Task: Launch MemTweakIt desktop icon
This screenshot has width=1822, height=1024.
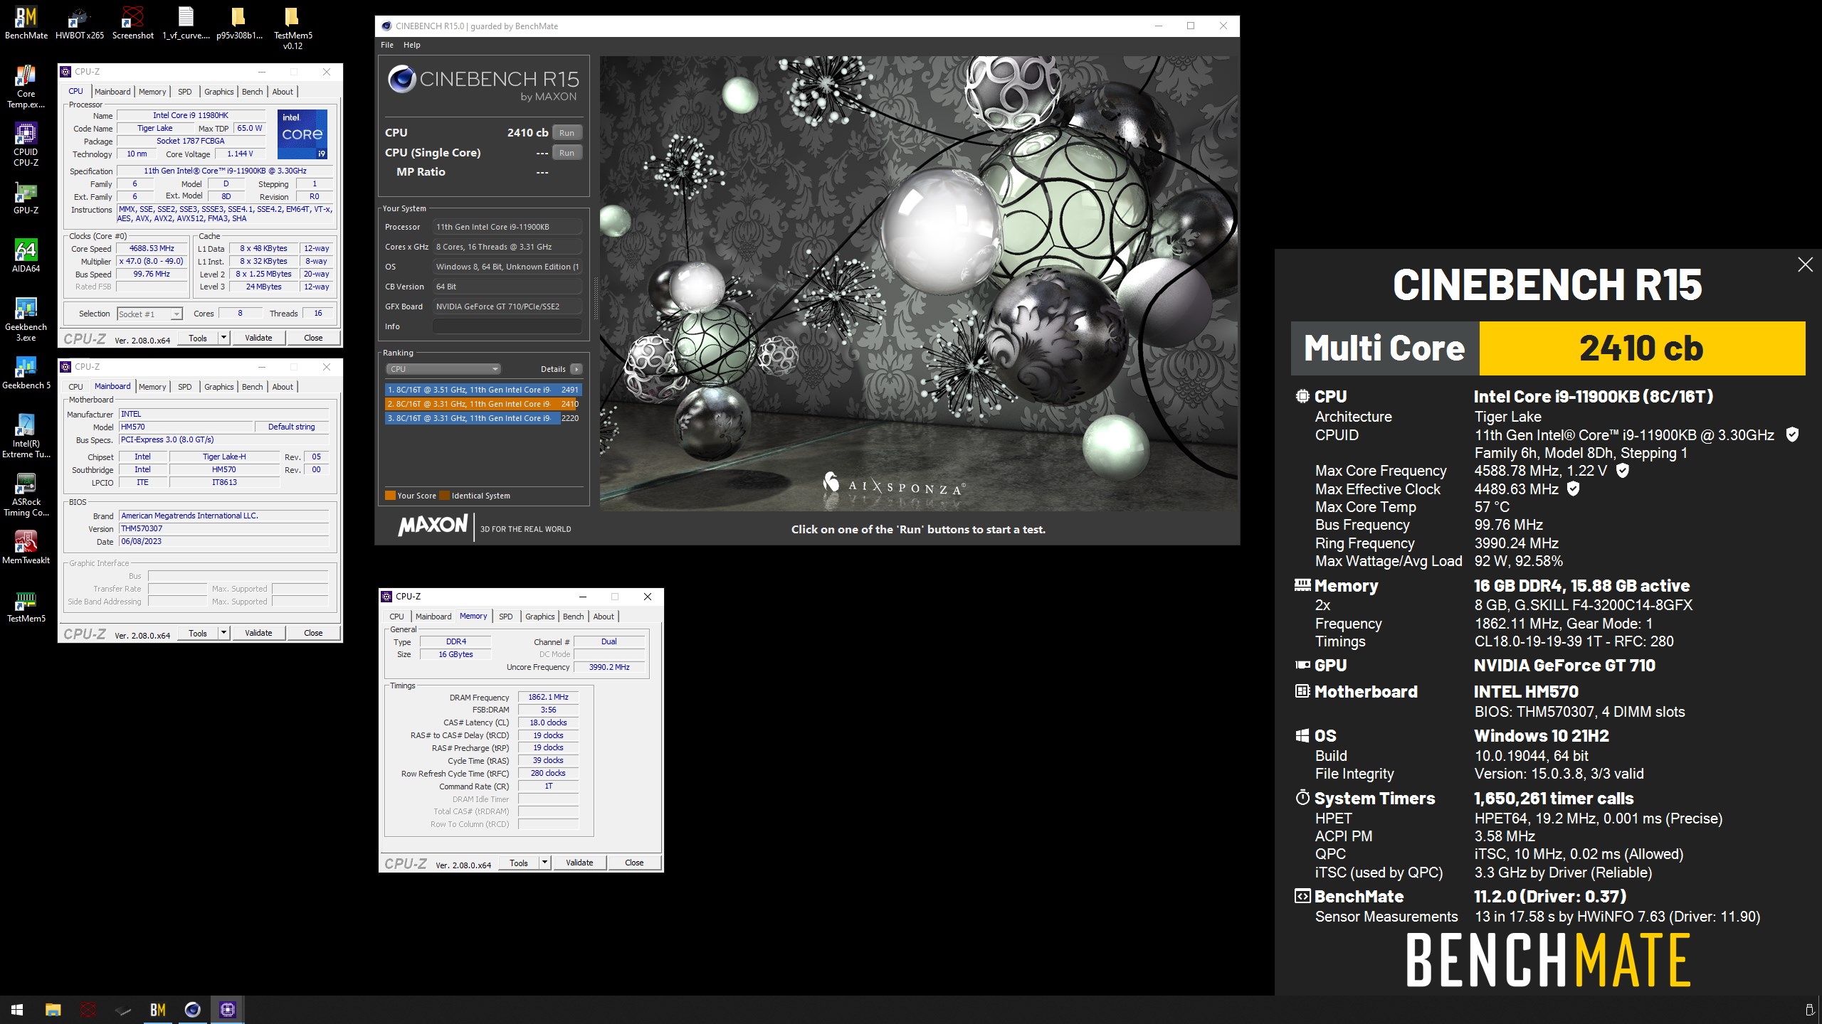Action: 26,547
